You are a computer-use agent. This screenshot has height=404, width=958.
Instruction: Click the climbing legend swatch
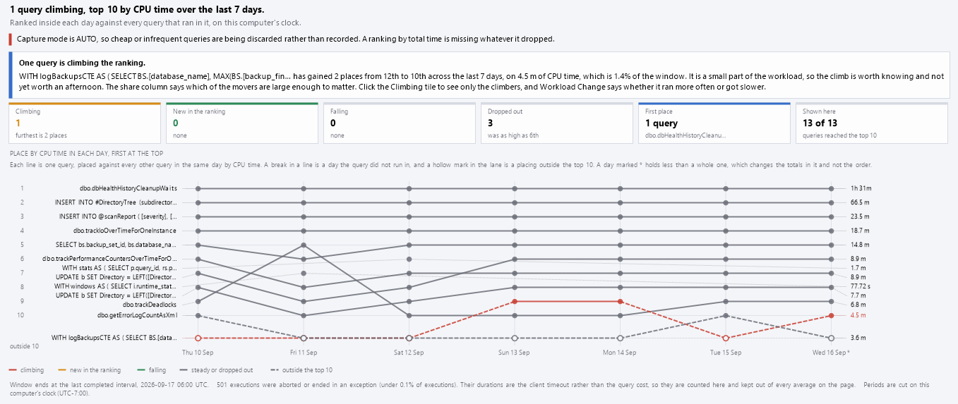pyautogui.click(x=13, y=370)
